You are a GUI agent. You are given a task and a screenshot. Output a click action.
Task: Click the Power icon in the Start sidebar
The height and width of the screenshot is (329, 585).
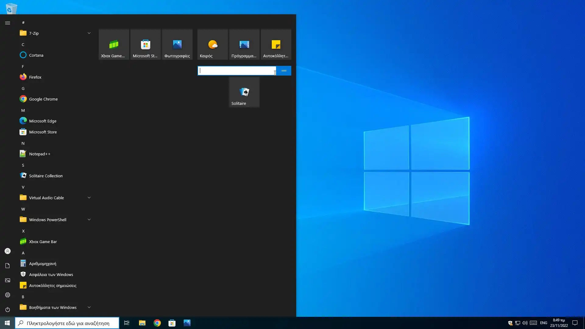click(x=8, y=310)
